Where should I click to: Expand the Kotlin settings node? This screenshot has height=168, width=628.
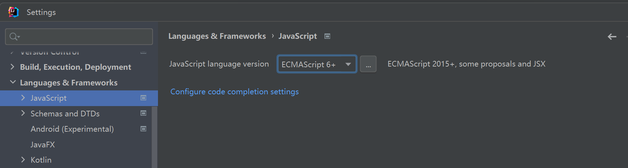[23, 160]
